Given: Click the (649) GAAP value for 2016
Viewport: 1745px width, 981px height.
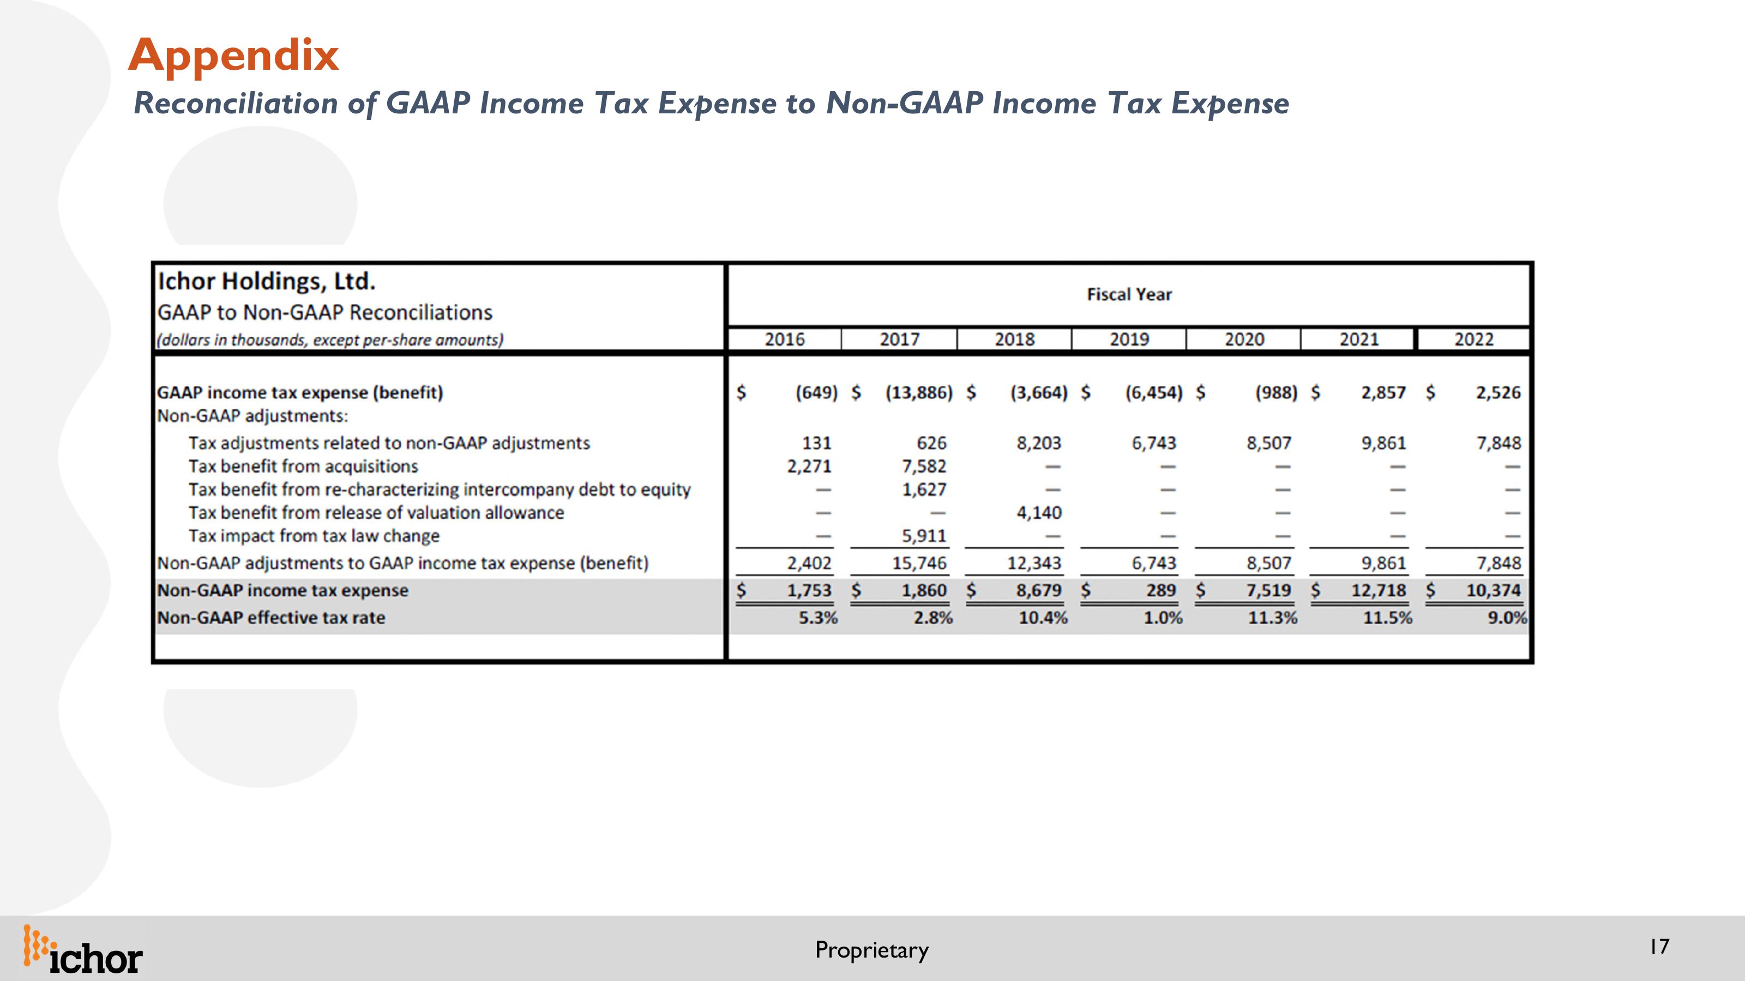Looking at the screenshot, I should (x=816, y=392).
